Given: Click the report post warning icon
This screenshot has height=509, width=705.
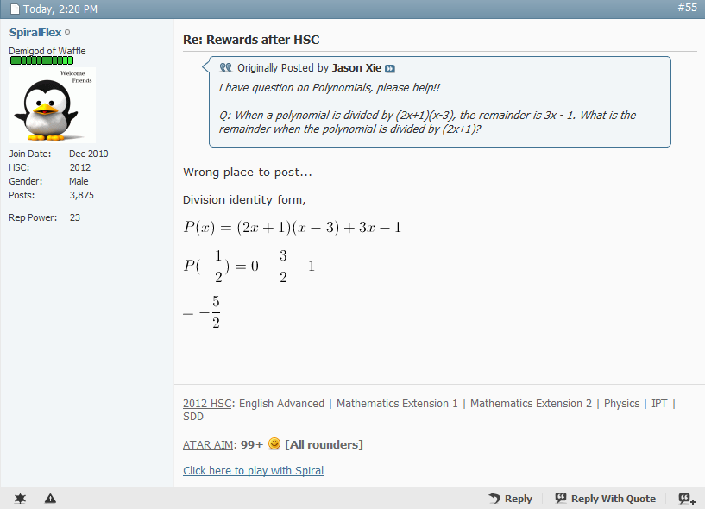Looking at the screenshot, I should click(50, 499).
